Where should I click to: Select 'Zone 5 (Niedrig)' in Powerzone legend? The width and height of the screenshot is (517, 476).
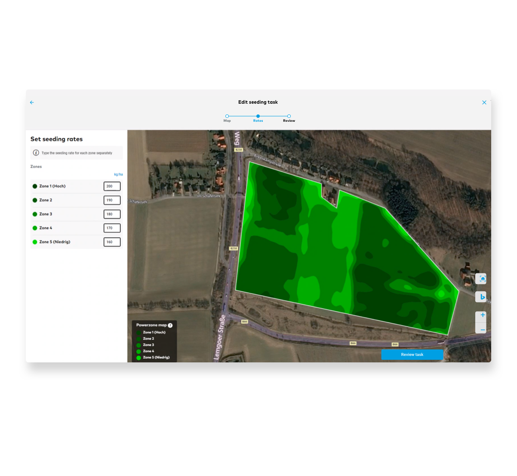click(x=156, y=357)
